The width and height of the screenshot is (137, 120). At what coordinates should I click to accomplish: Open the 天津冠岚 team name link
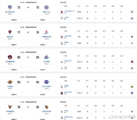pyautogui.click(x=47, y=62)
